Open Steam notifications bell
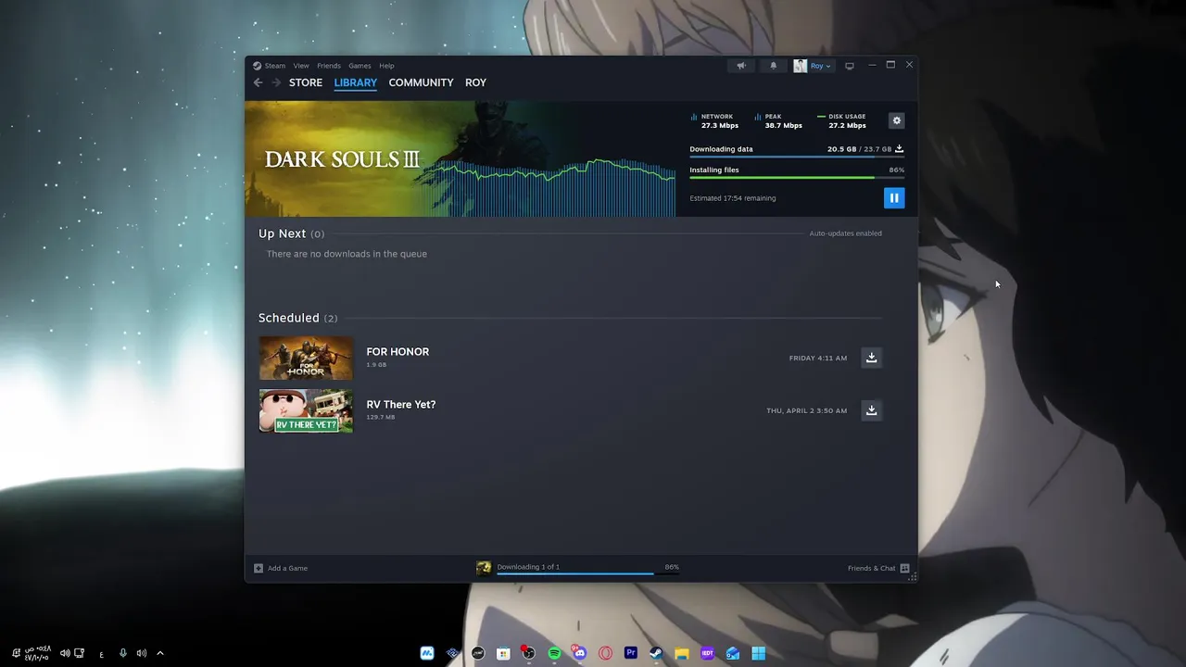The width and height of the screenshot is (1186, 667). pos(774,66)
